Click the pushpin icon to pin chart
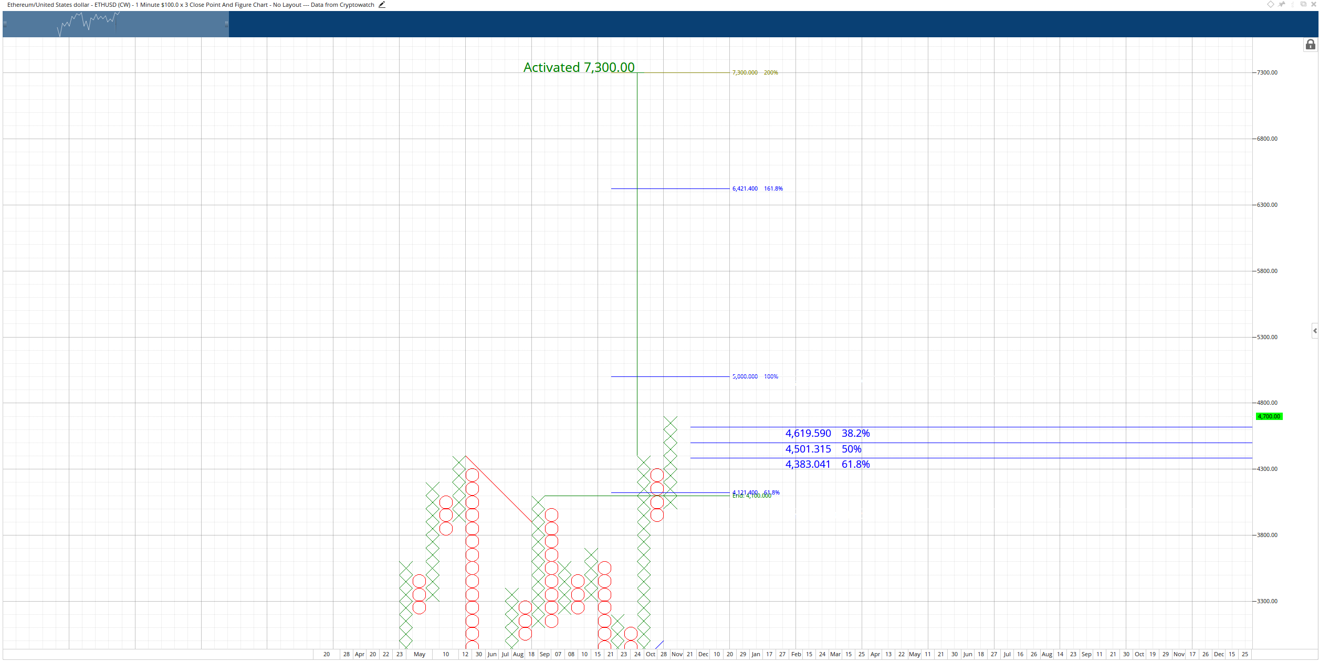 1282,4
